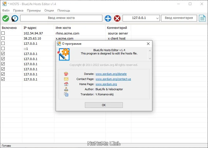Click the Home Page house icon

point(66,84)
